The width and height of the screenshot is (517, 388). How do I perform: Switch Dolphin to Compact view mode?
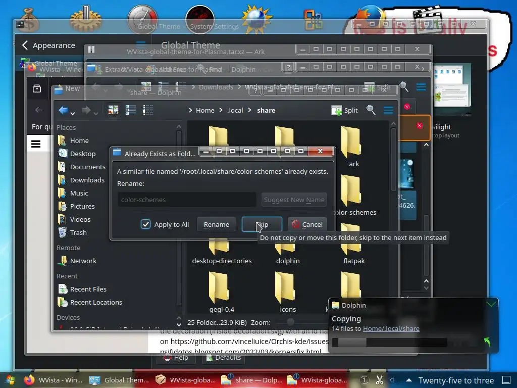(x=131, y=110)
